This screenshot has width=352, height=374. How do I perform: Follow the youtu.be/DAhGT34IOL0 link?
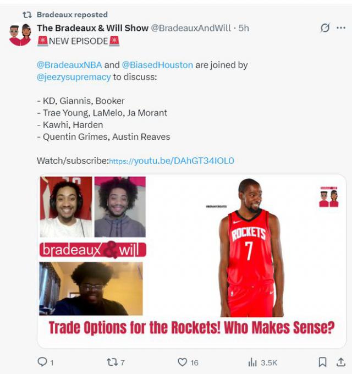(x=172, y=161)
